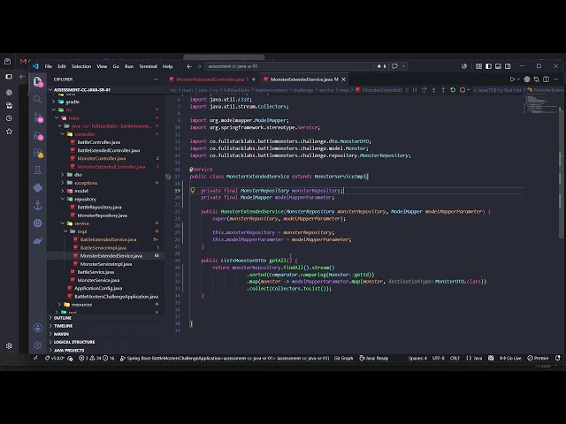Toggle Go Live server in status bar
Image resolution: width=566 pixels, height=424 pixels.
[x=510, y=358]
